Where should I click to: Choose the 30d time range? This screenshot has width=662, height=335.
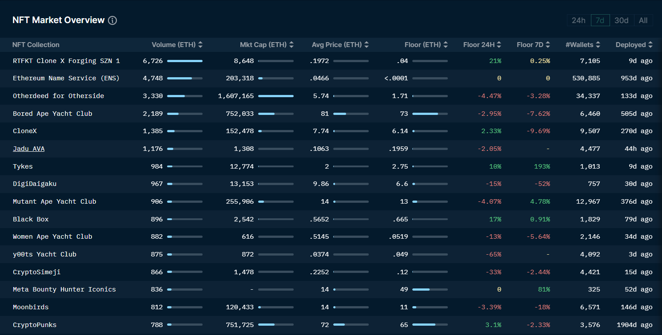[x=621, y=20]
